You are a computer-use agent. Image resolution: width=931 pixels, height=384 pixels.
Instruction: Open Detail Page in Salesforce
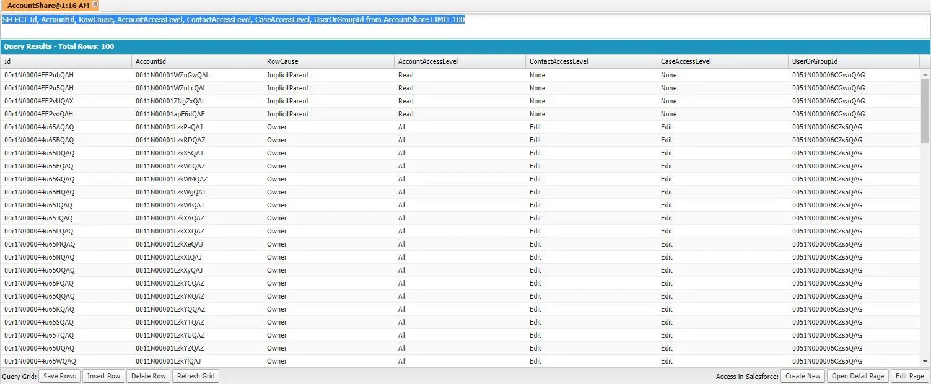(x=858, y=376)
